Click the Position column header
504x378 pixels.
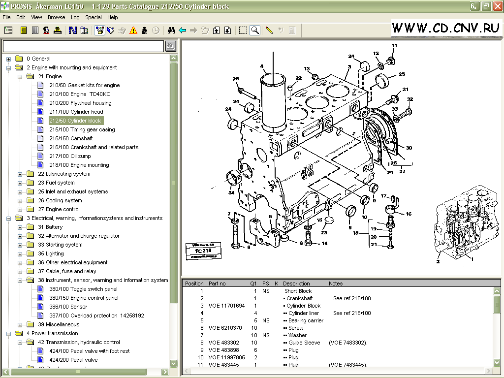pos(194,283)
